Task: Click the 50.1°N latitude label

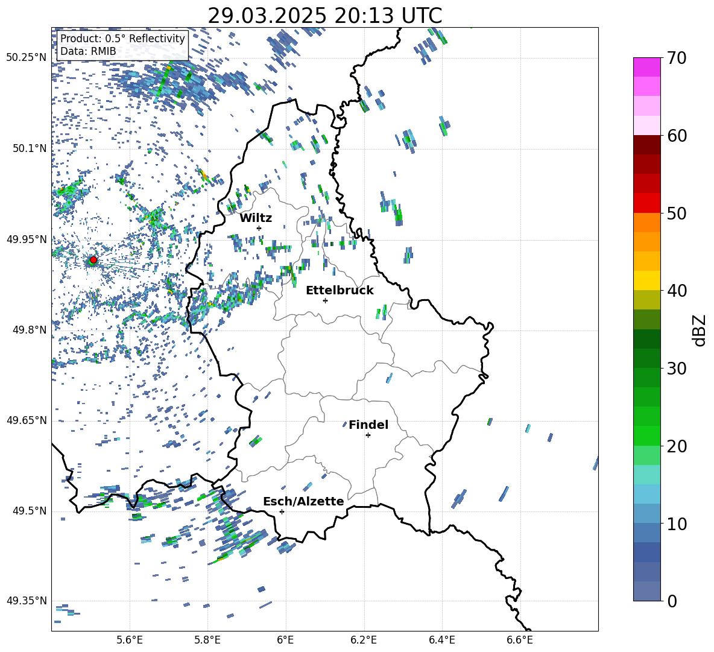Action: pos(30,148)
